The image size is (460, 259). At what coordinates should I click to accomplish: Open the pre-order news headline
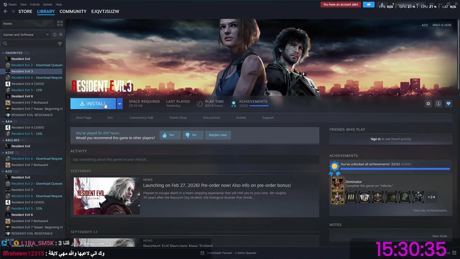pyautogui.click(x=217, y=185)
